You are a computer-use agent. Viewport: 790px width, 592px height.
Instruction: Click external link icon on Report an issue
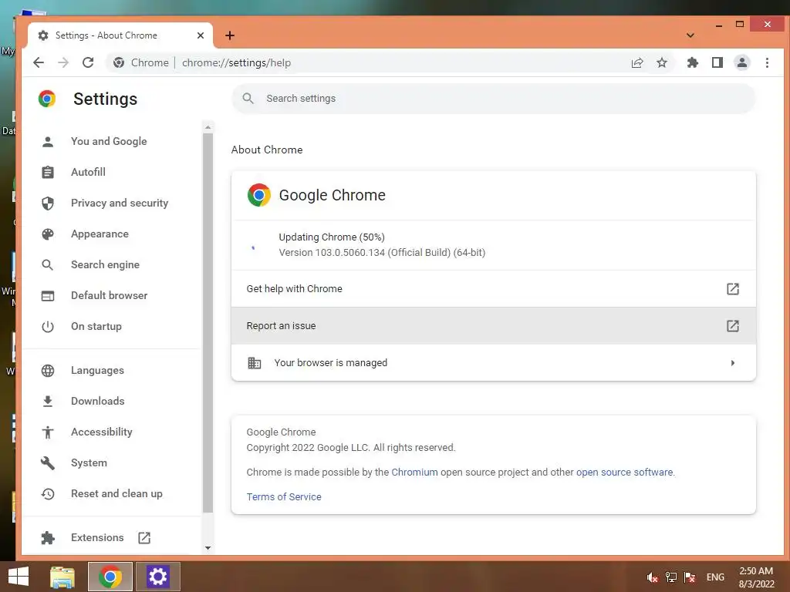[x=733, y=326]
